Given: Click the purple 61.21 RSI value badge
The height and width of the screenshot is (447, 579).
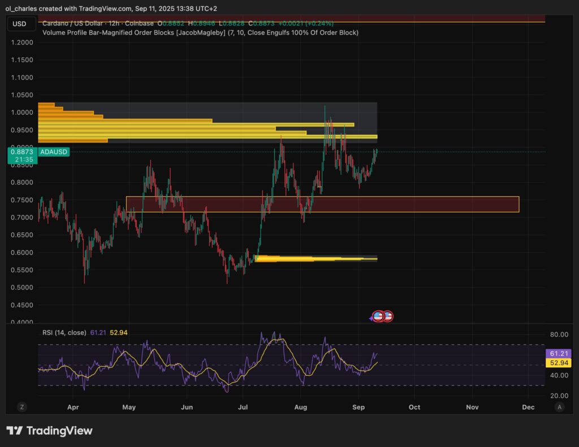Looking at the screenshot, I should 559,353.
